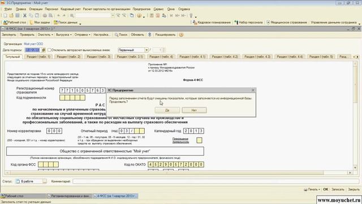Click the Комментарий input field
Screen dimensions: 362x204
point(216,181)
